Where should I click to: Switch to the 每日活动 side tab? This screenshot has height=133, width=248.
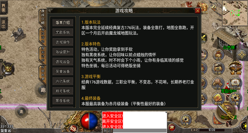point(43,36)
